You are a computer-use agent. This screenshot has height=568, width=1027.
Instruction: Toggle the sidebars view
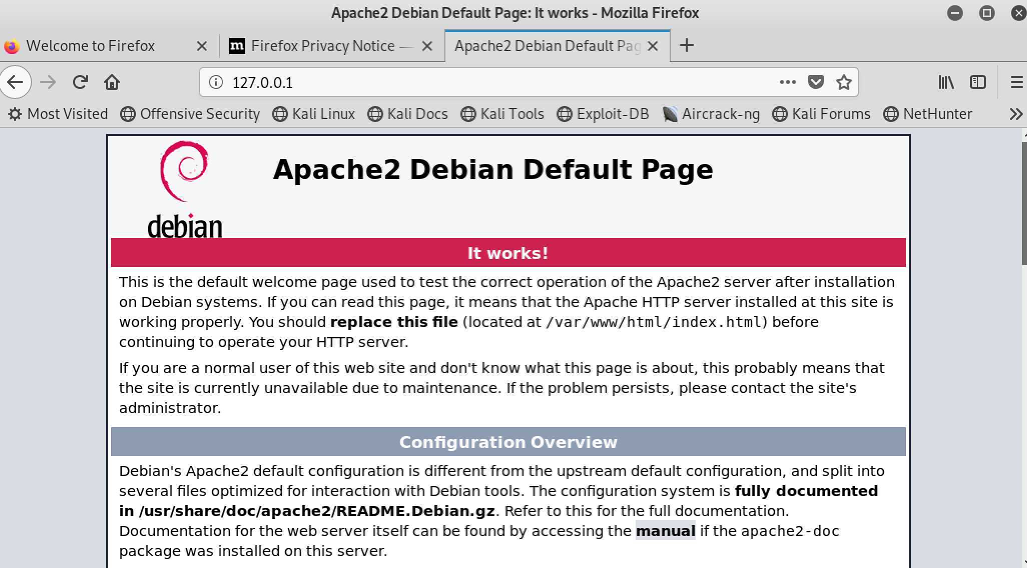pos(978,82)
